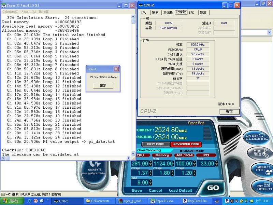The width and height of the screenshot is (273, 205).
Task: Click Save in EasyTune5
Action: click(x=137, y=190)
